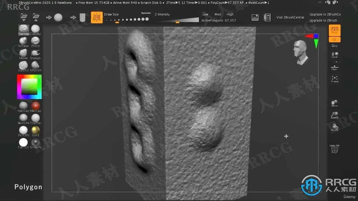
Task: Toggle Dynamic draw size
Action: click(x=146, y=13)
